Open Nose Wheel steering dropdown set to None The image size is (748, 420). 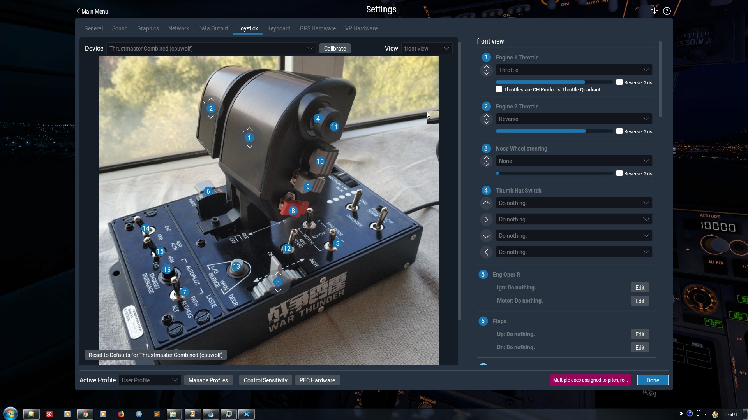pos(574,161)
